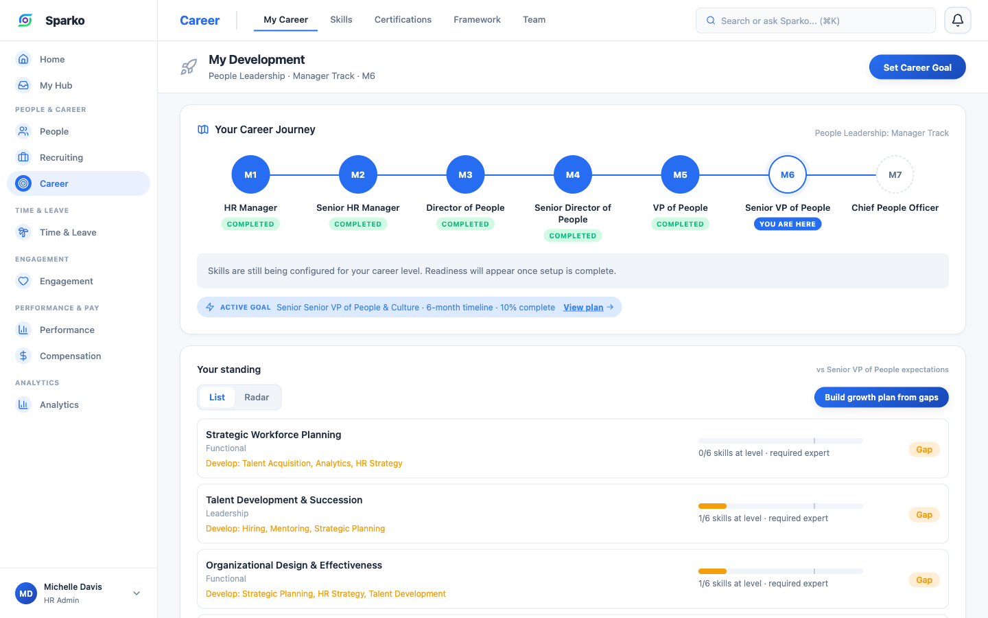The height and width of the screenshot is (618, 988).
Task: Click the Chief People Officer label
Action: pos(895,207)
